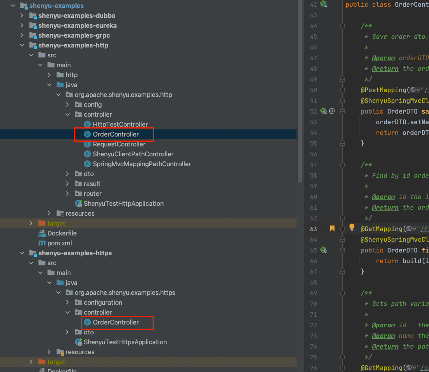Select resources folder in https module

coord(80,352)
